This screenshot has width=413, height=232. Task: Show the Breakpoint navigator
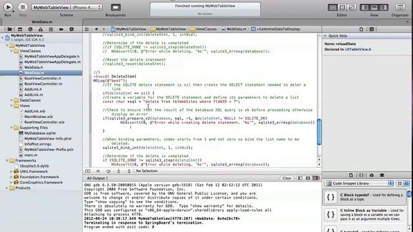pyautogui.click(x=61, y=29)
